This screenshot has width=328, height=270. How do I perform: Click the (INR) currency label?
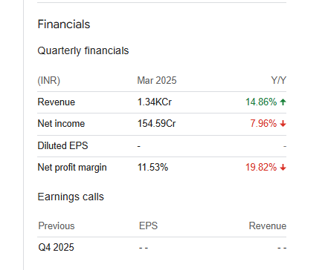pos(49,81)
